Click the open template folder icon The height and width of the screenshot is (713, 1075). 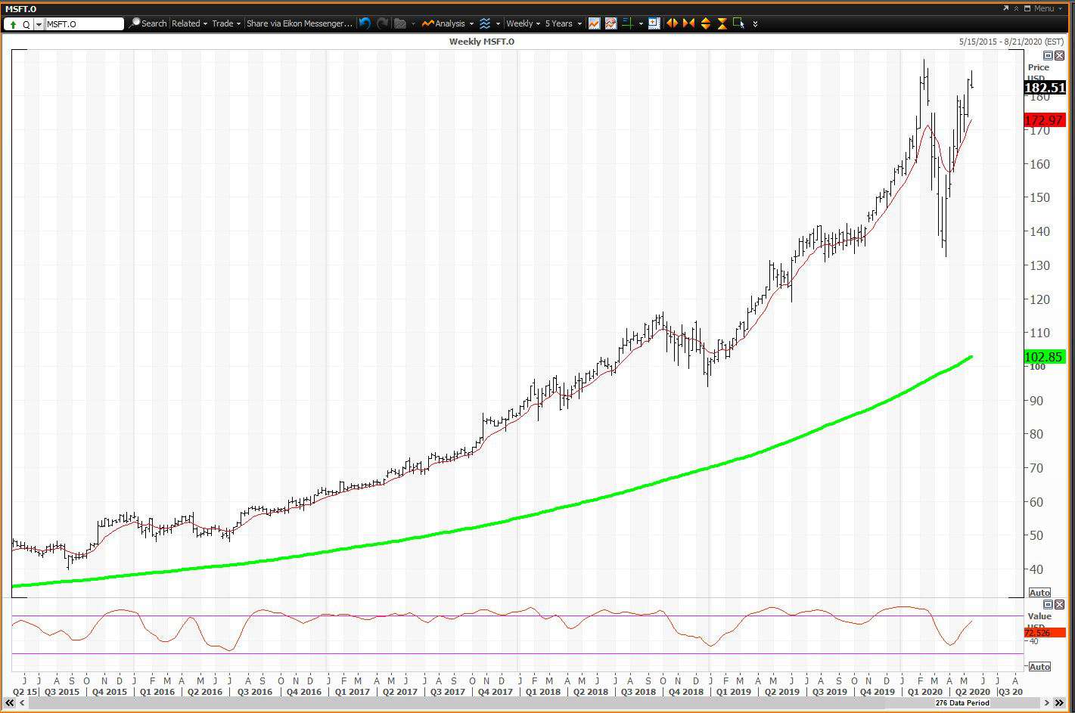[x=401, y=23]
